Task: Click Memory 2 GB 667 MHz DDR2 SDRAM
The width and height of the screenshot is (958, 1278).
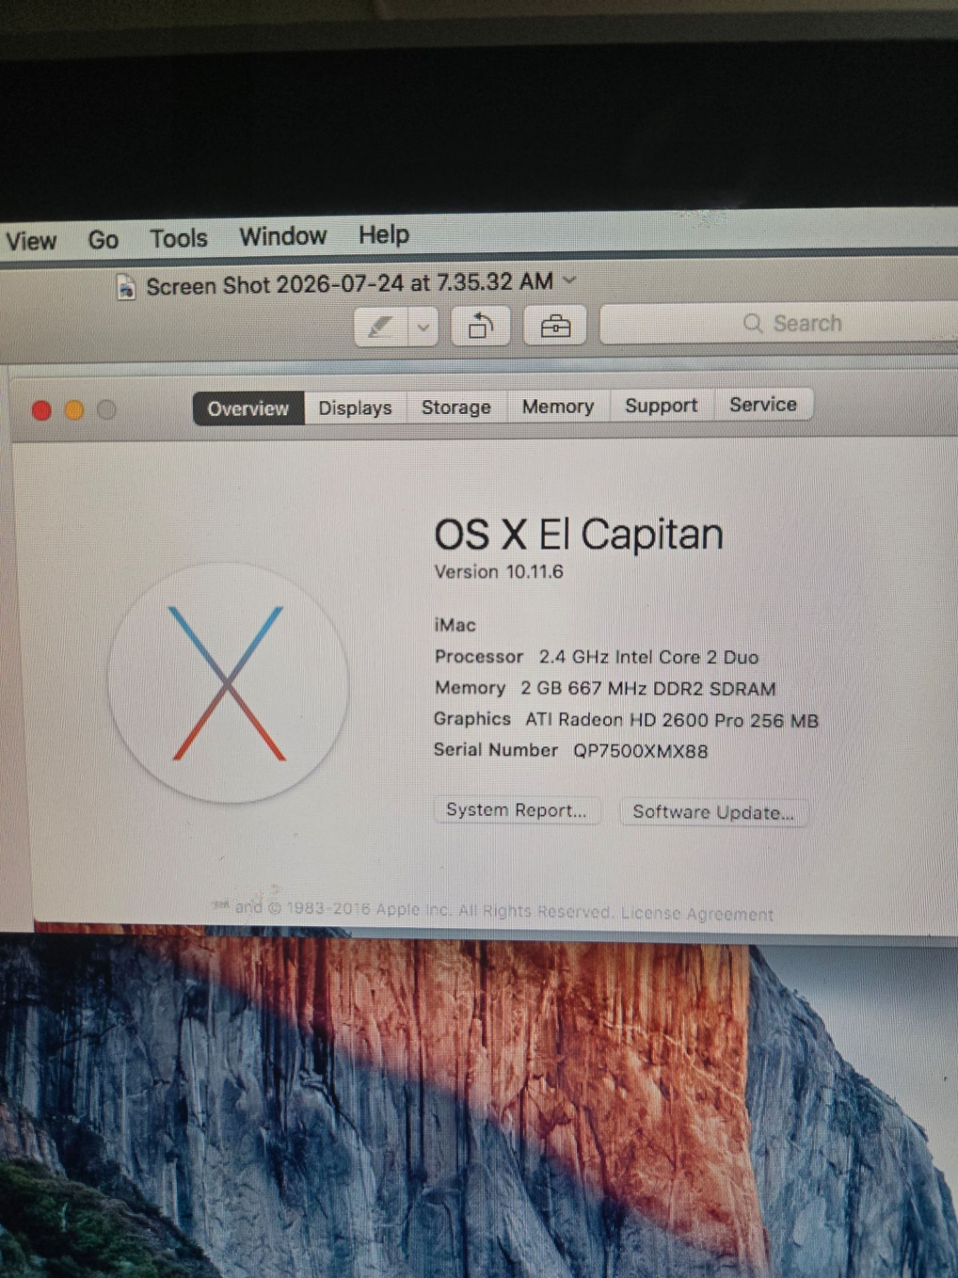Action: pos(605,688)
